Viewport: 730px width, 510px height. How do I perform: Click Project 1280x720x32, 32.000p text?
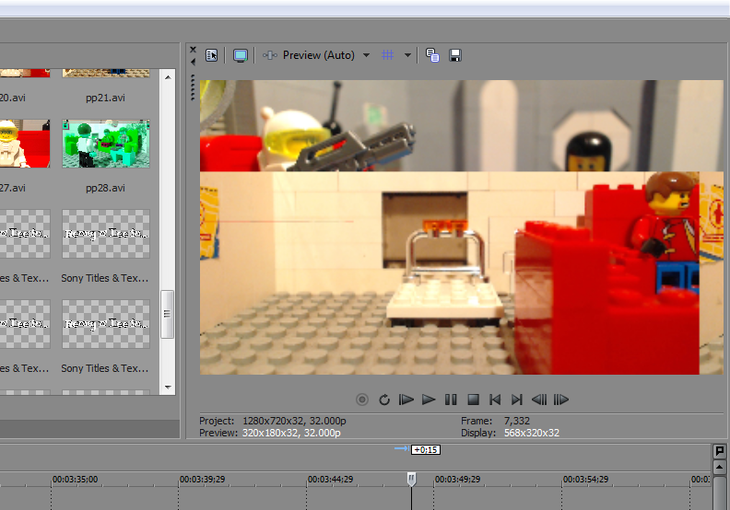tap(273, 421)
